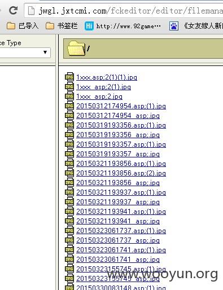
Task: Click JPG icon beside 20150312174954_asp;.jpg
Action: click(69, 115)
